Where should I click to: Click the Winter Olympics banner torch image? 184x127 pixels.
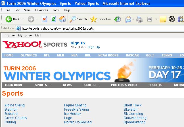125,71
